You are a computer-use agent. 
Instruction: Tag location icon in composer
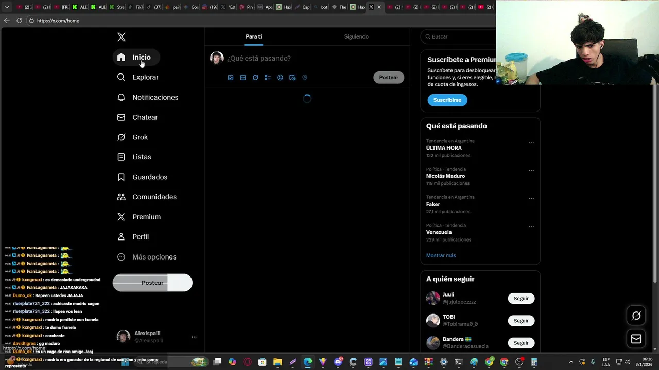305,78
